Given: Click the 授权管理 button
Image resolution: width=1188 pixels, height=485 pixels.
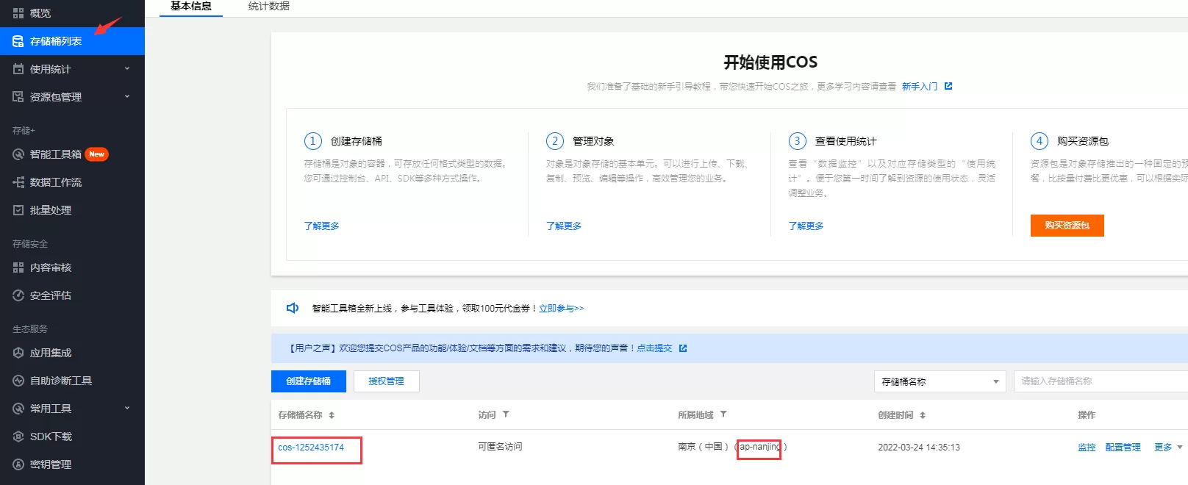Looking at the screenshot, I should pos(386,381).
